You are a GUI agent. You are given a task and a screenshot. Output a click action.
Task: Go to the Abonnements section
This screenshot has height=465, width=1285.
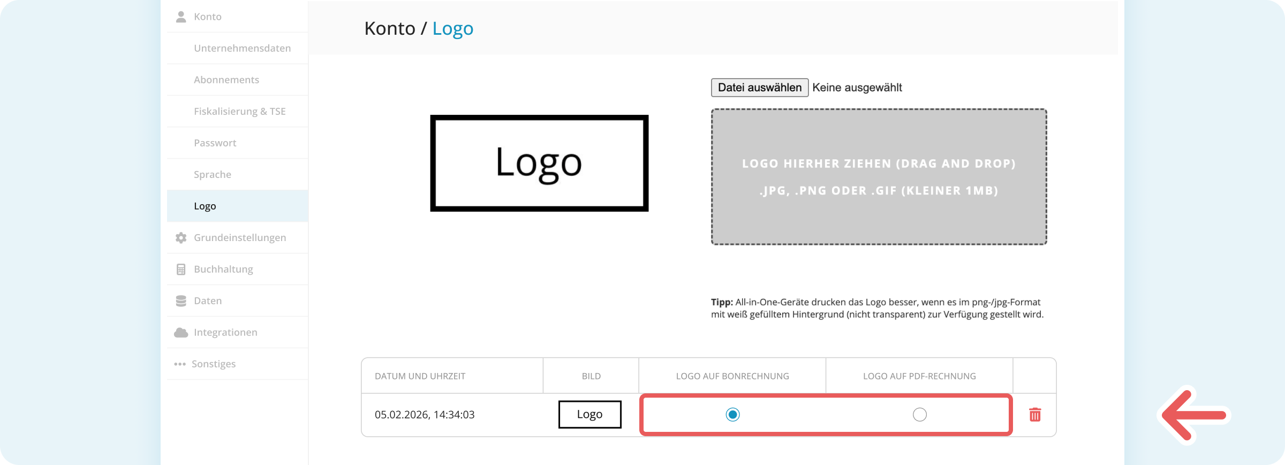(226, 80)
